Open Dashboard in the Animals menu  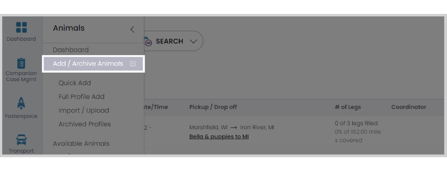click(71, 50)
